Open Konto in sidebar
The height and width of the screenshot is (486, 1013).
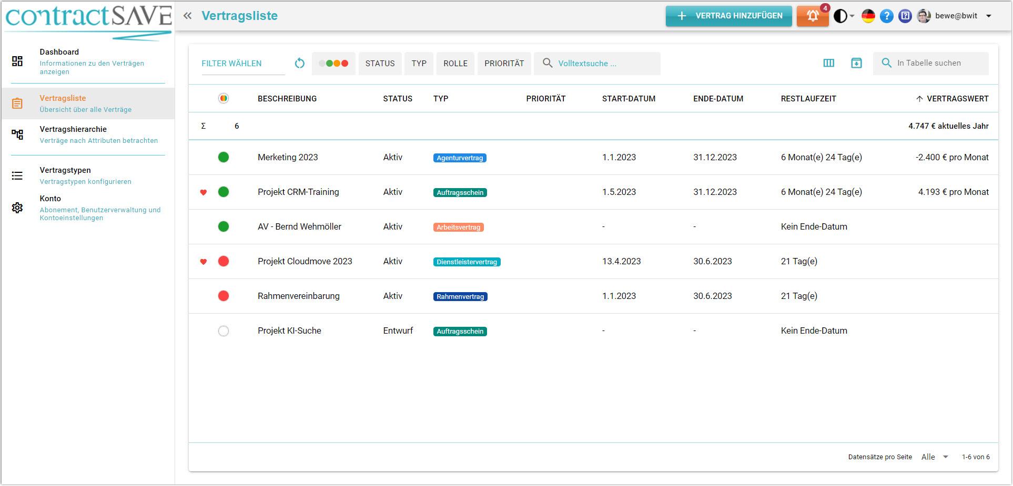88,208
